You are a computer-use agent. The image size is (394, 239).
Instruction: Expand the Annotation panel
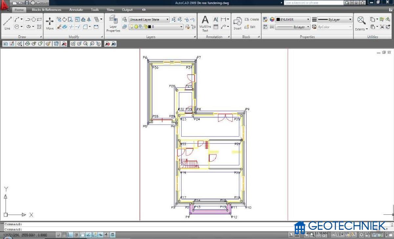(x=228, y=37)
